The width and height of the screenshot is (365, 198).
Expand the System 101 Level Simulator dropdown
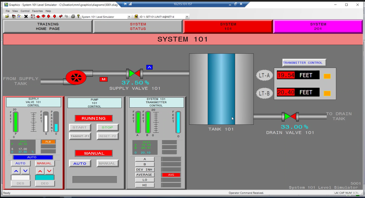(129, 17)
